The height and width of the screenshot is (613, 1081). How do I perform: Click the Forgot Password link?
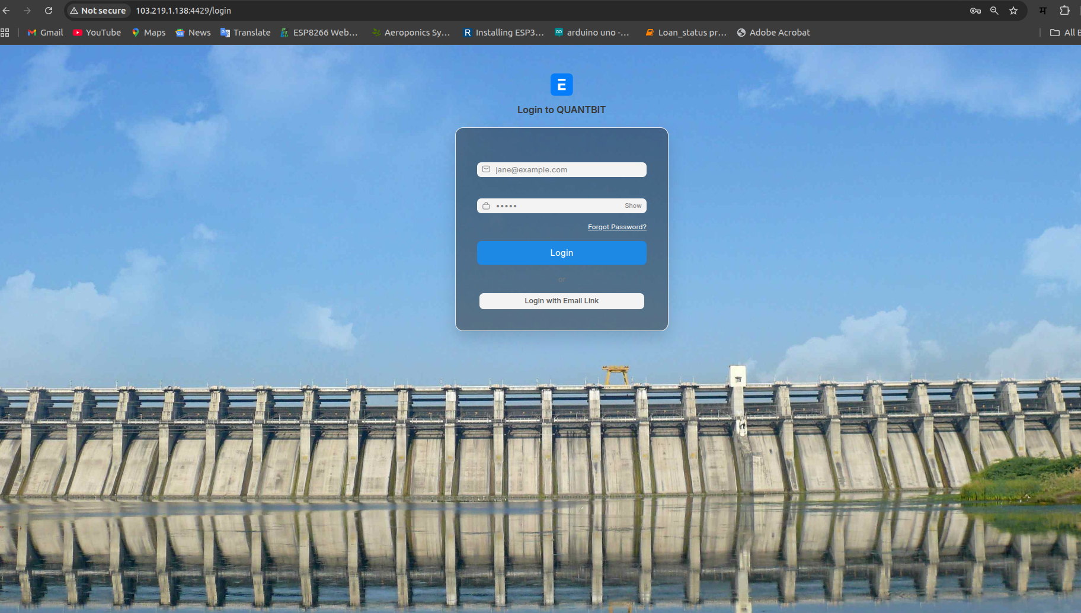(617, 226)
